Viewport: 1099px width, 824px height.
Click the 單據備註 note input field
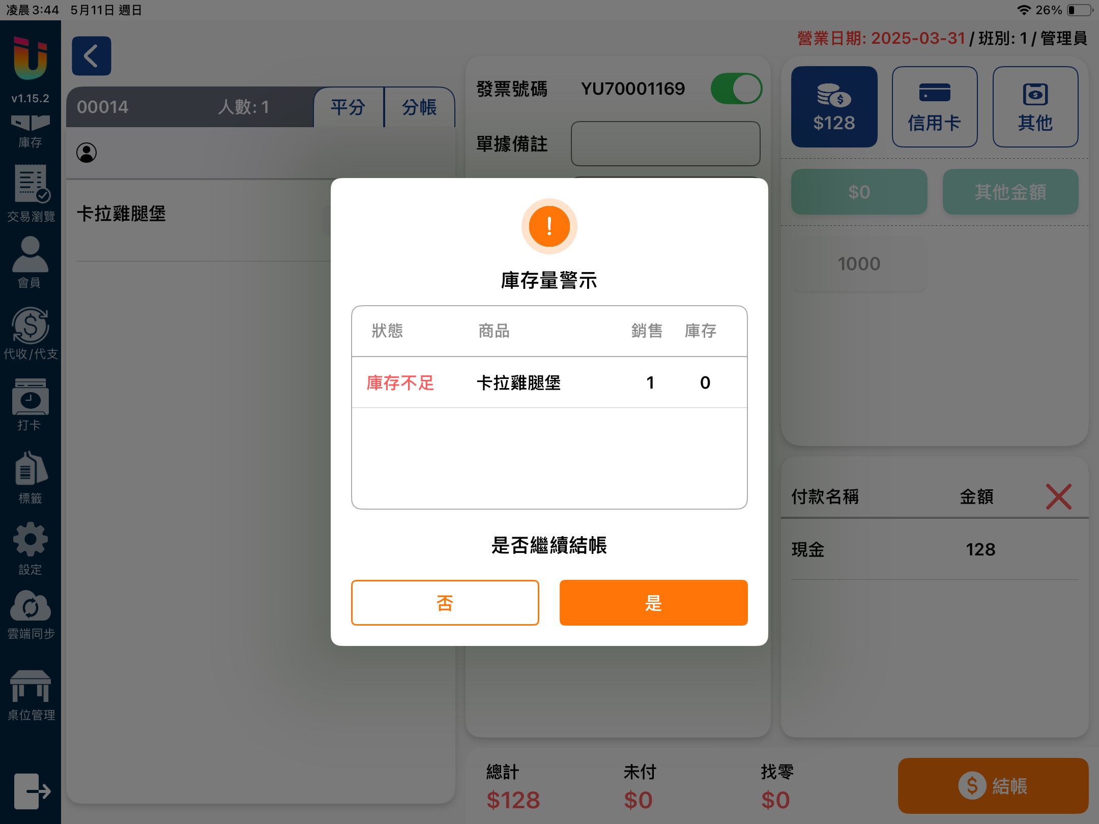[x=666, y=143]
